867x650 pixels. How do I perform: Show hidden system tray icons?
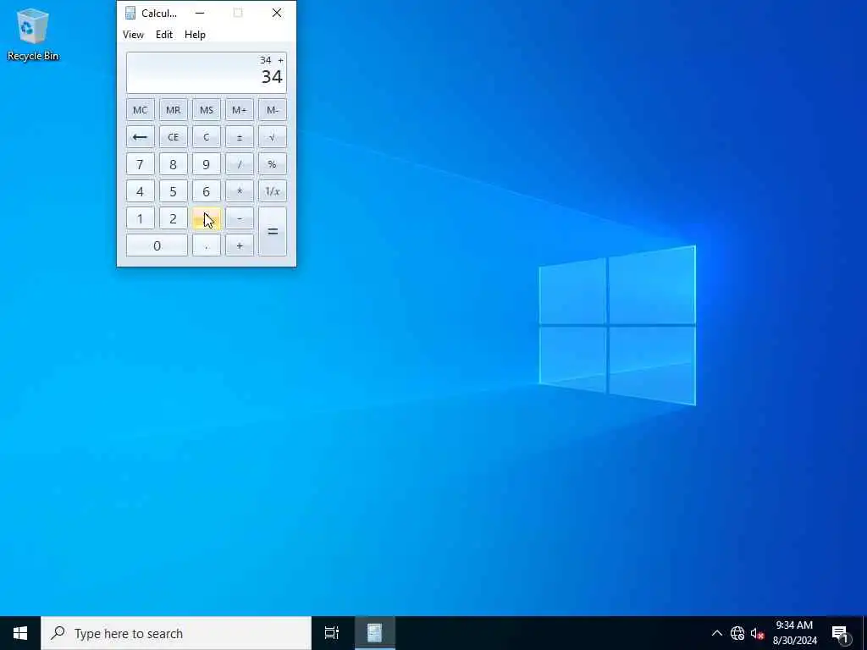click(716, 633)
